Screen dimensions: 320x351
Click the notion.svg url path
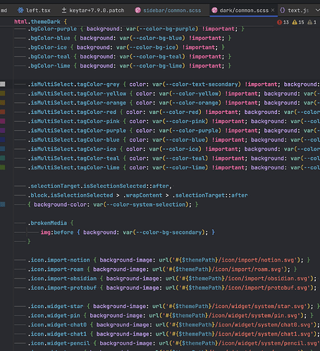pyautogui.click(x=230, y=260)
